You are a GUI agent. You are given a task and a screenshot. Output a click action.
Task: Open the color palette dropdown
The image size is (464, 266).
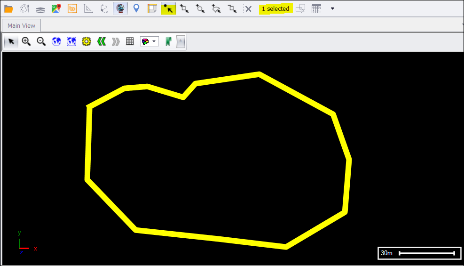pos(149,41)
